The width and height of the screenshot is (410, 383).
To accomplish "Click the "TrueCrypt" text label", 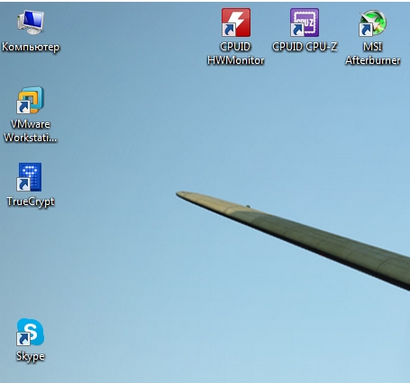I will pos(31,201).
